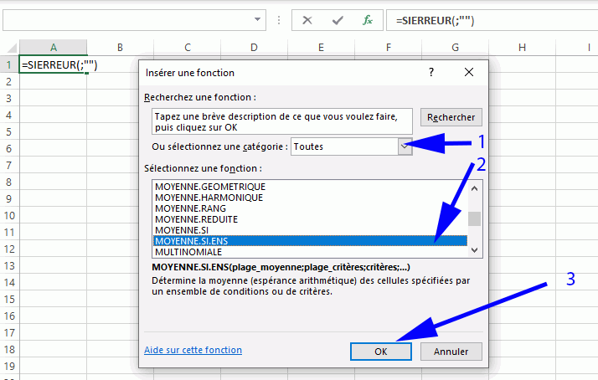Select MOYENNE.HARMONIQUE in the function list
The height and width of the screenshot is (380, 598).
tap(209, 198)
